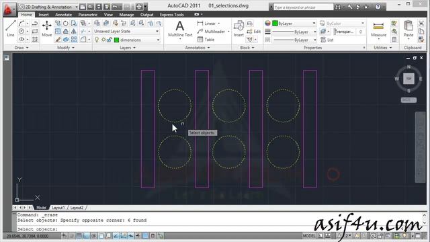Select the Circle draw tool

[21, 32]
